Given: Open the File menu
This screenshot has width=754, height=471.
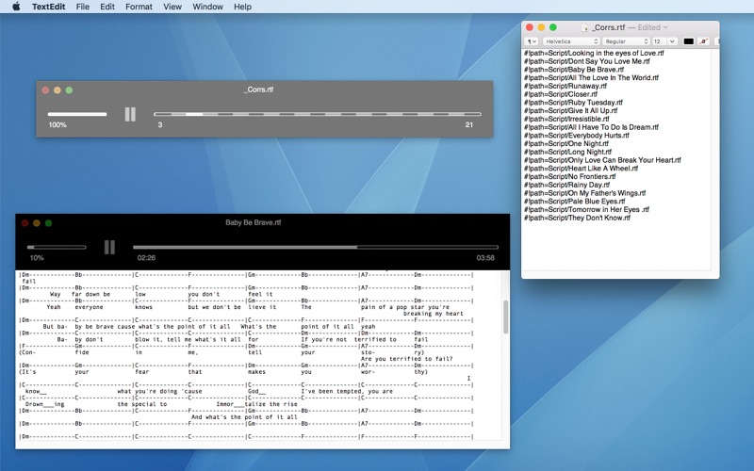Looking at the screenshot, I should [83, 7].
